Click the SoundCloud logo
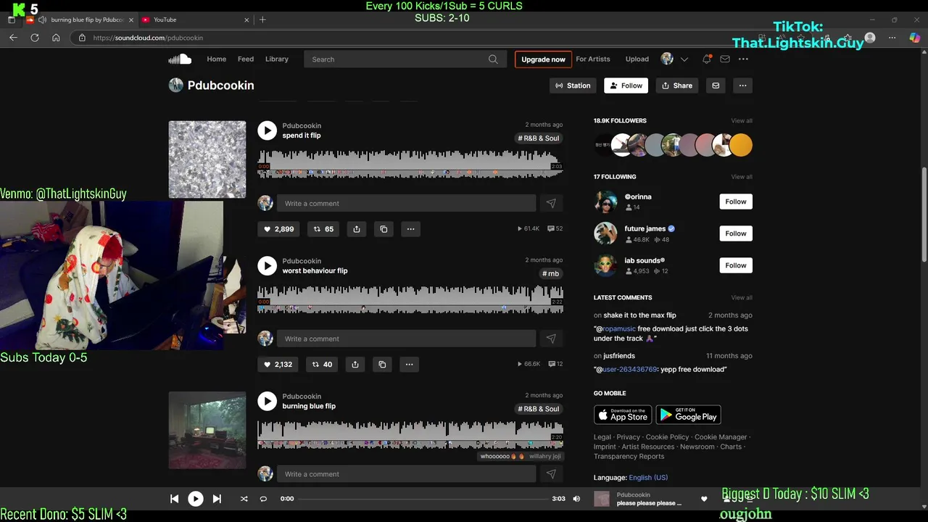 pos(180,59)
